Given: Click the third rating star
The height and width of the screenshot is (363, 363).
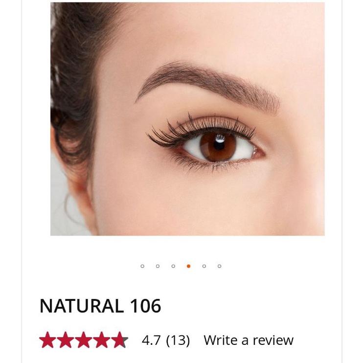Looking at the screenshot, I should click(x=84, y=340).
